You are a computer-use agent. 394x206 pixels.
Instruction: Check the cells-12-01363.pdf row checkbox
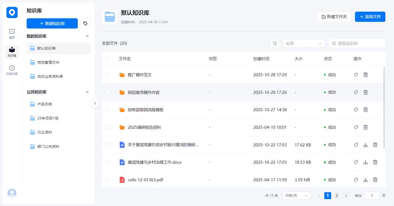(107, 180)
